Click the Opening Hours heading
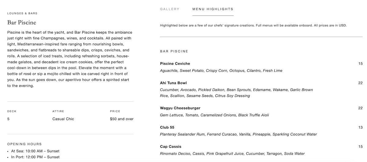The image size is (367, 162). pos(24,144)
